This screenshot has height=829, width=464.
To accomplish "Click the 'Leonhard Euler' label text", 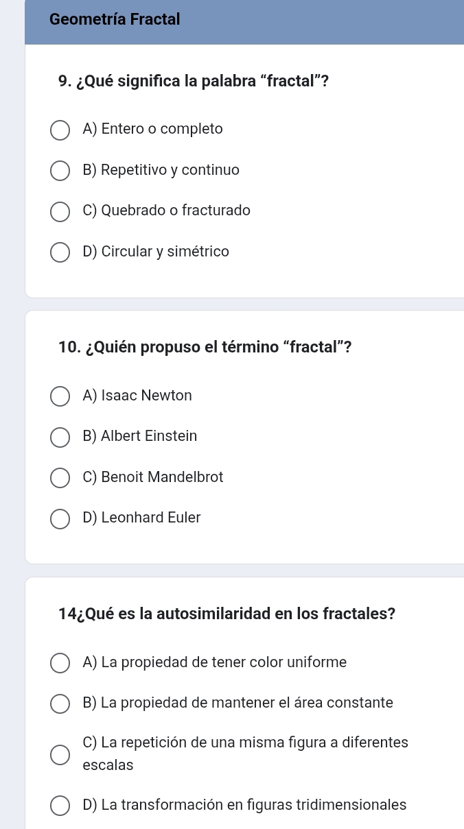I will pyautogui.click(x=151, y=518).
